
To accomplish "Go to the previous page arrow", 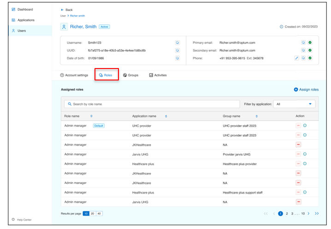I will click(274, 214).
